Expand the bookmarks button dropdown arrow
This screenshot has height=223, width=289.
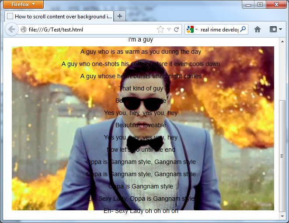(280, 29)
